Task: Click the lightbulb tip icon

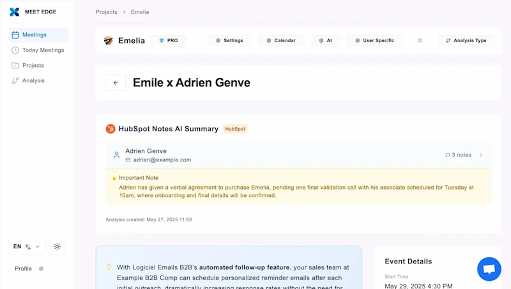Action: (x=109, y=267)
